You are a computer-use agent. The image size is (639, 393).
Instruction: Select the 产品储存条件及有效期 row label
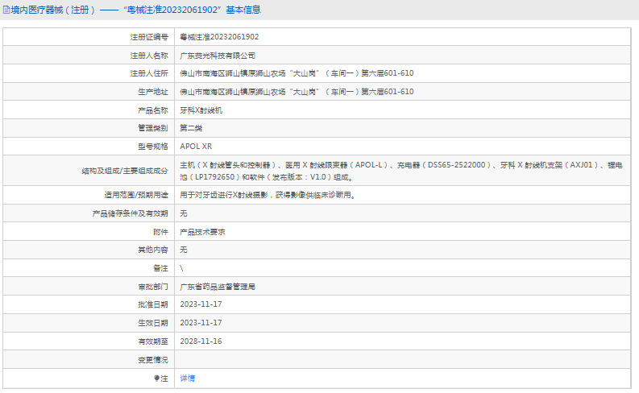pos(130,213)
